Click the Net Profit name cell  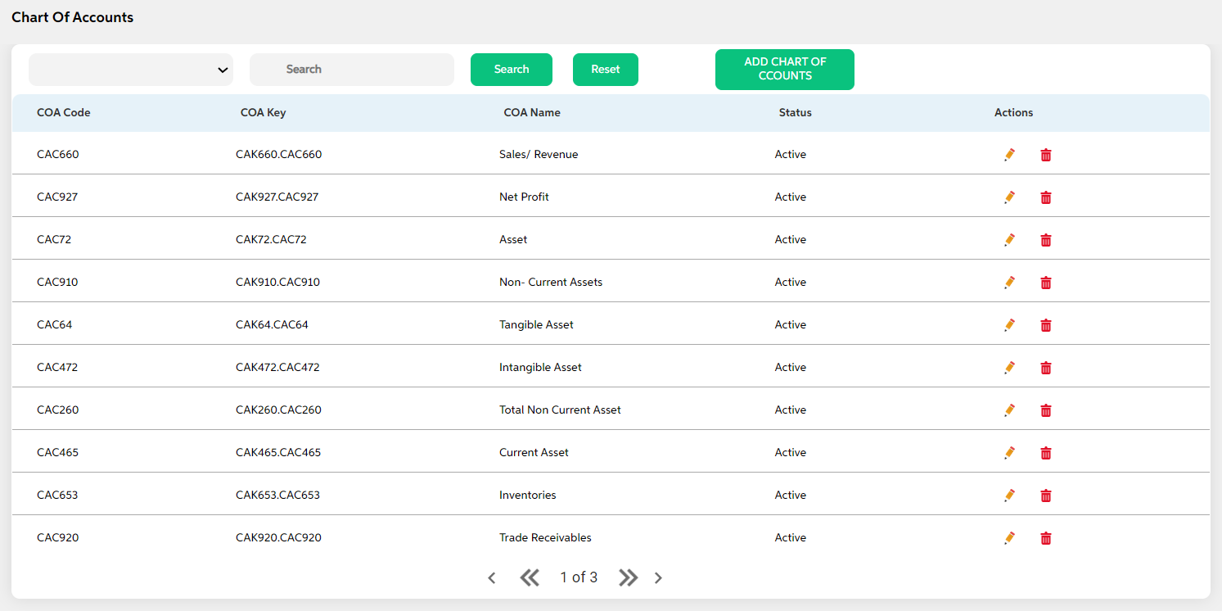point(524,197)
